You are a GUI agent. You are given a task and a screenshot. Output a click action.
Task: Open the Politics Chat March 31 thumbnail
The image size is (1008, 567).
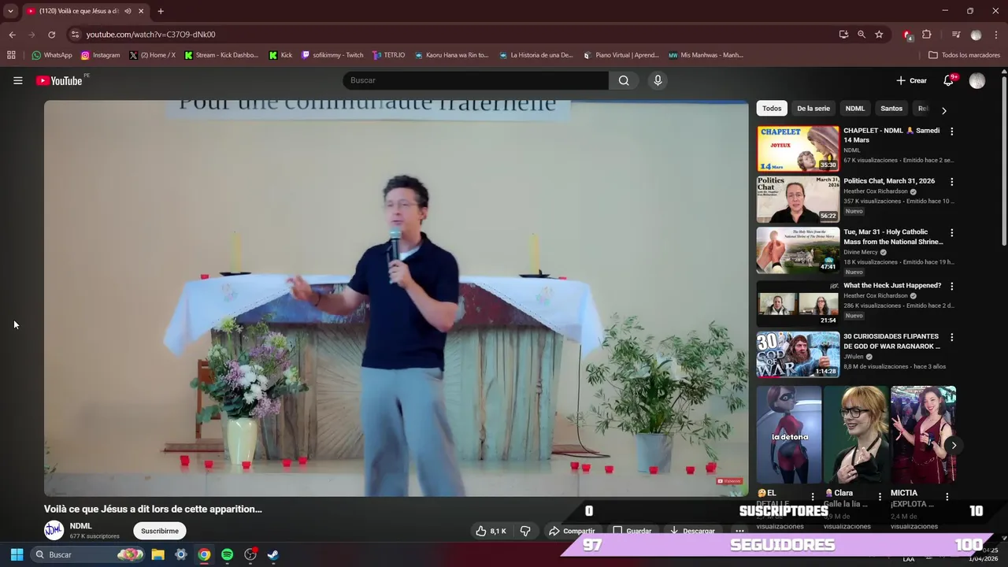coord(798,199)
